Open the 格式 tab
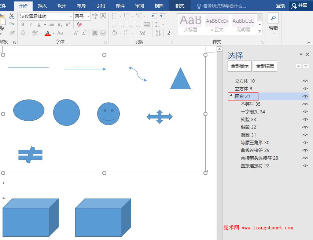This screenshot has height=240, width=313. [x=180, y=6]
